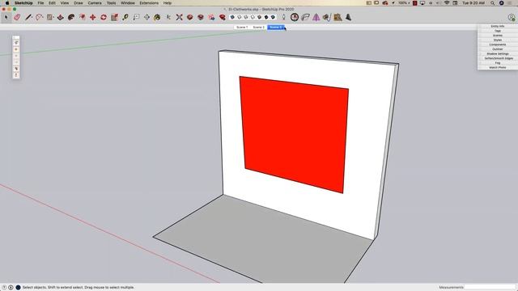The height and width of the screenshot is (291, 518).
Task: Click the black boot-shaped toolbar icon
Action: click(348, 17)
